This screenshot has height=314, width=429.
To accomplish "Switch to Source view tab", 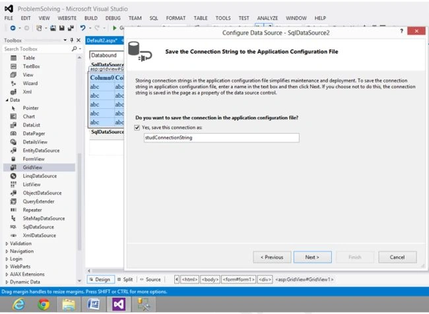I will [150, 280].
